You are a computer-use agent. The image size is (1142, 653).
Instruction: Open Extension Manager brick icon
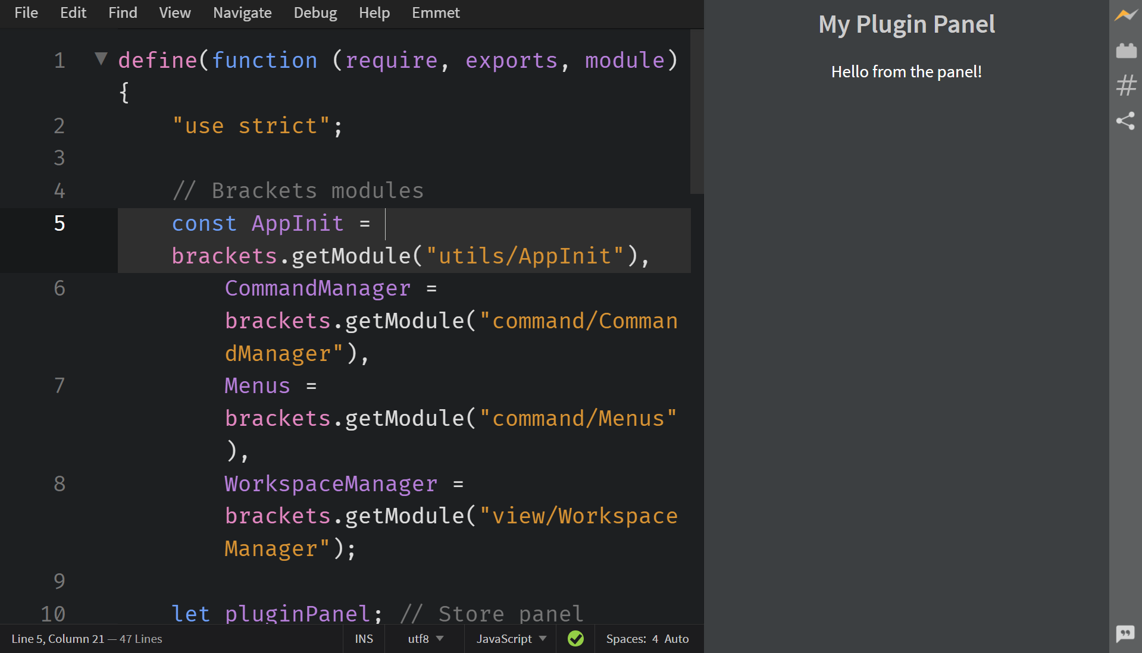(x=1126, y=51)
